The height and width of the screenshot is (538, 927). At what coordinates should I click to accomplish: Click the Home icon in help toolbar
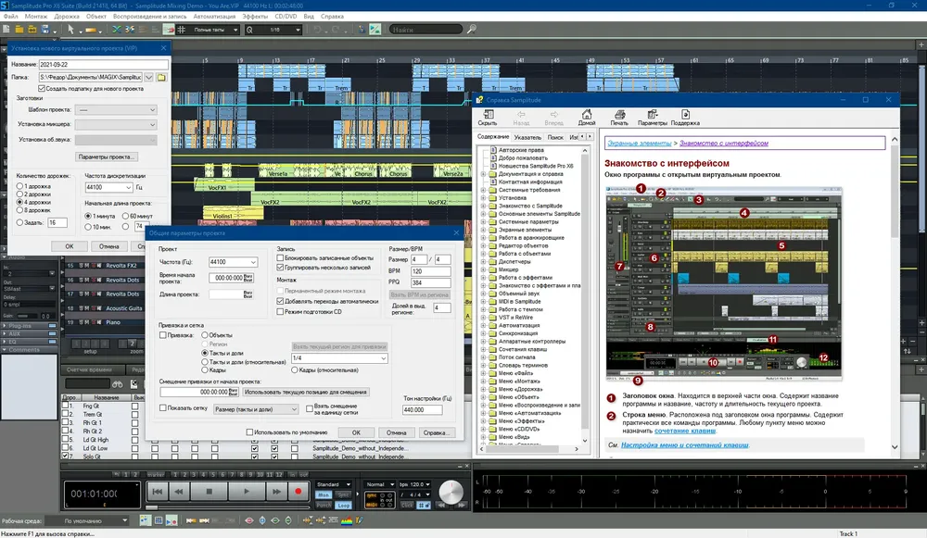587,118
